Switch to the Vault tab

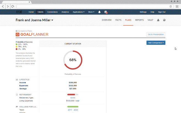(x=150, y=20)
